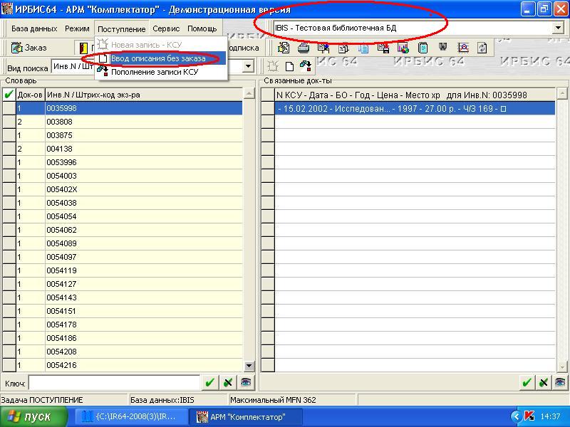570x427 pixels.
Task: Click the eye icon beside the Ключ field
Action: [246, 383]
